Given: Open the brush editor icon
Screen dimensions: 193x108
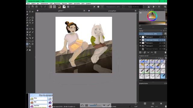Looking at the screenshot, I should [x=64, y=7].
